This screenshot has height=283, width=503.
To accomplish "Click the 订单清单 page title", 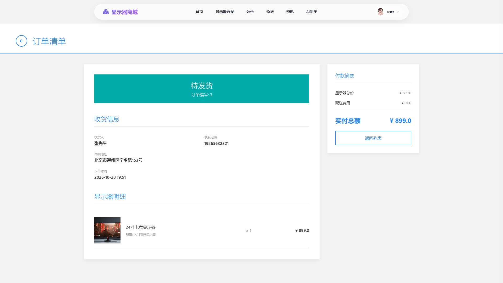I will tap(49, 41).
